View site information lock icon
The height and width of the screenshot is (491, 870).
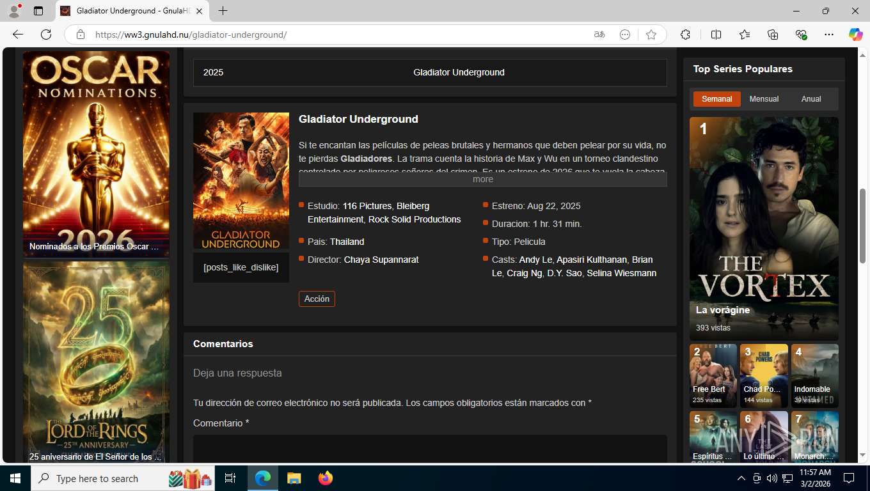coord(80,35)
